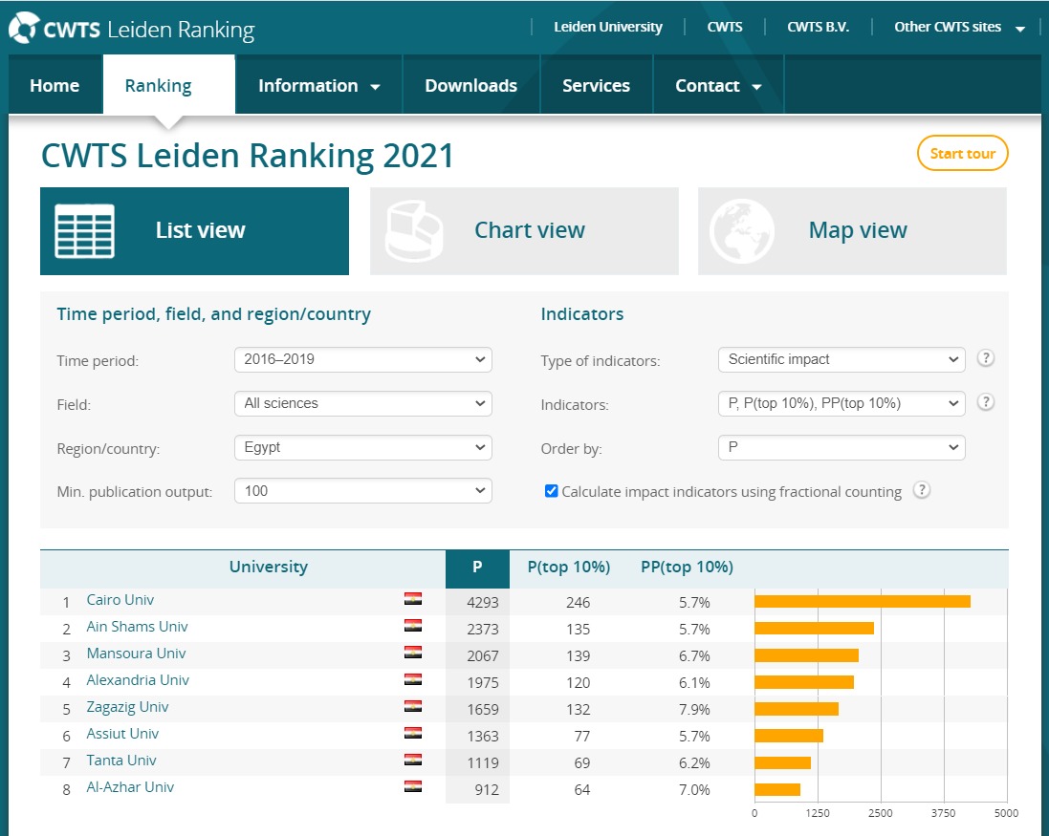
Task: Open the Time period dropdown
Action: (362, 360)
